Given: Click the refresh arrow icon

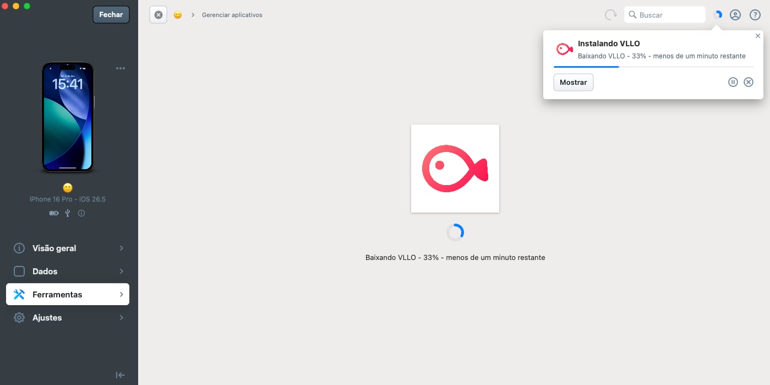Looking at the screenshot, I should click(611, 15).
